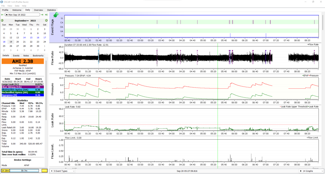This screenshot has height=174, width=325.
Task: Click the Leak Rate graph title
Action: click(x=52, y=120)
